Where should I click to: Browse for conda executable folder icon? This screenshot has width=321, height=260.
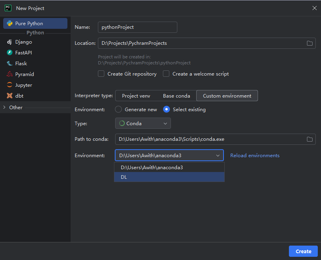click(309, 139)
